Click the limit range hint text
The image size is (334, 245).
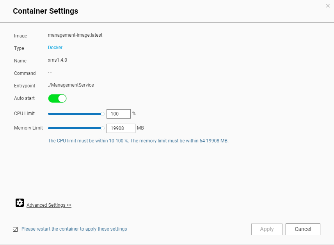[139, 140]
